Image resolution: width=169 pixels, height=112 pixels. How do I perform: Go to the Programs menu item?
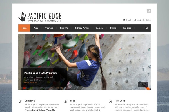pos(49,28)
